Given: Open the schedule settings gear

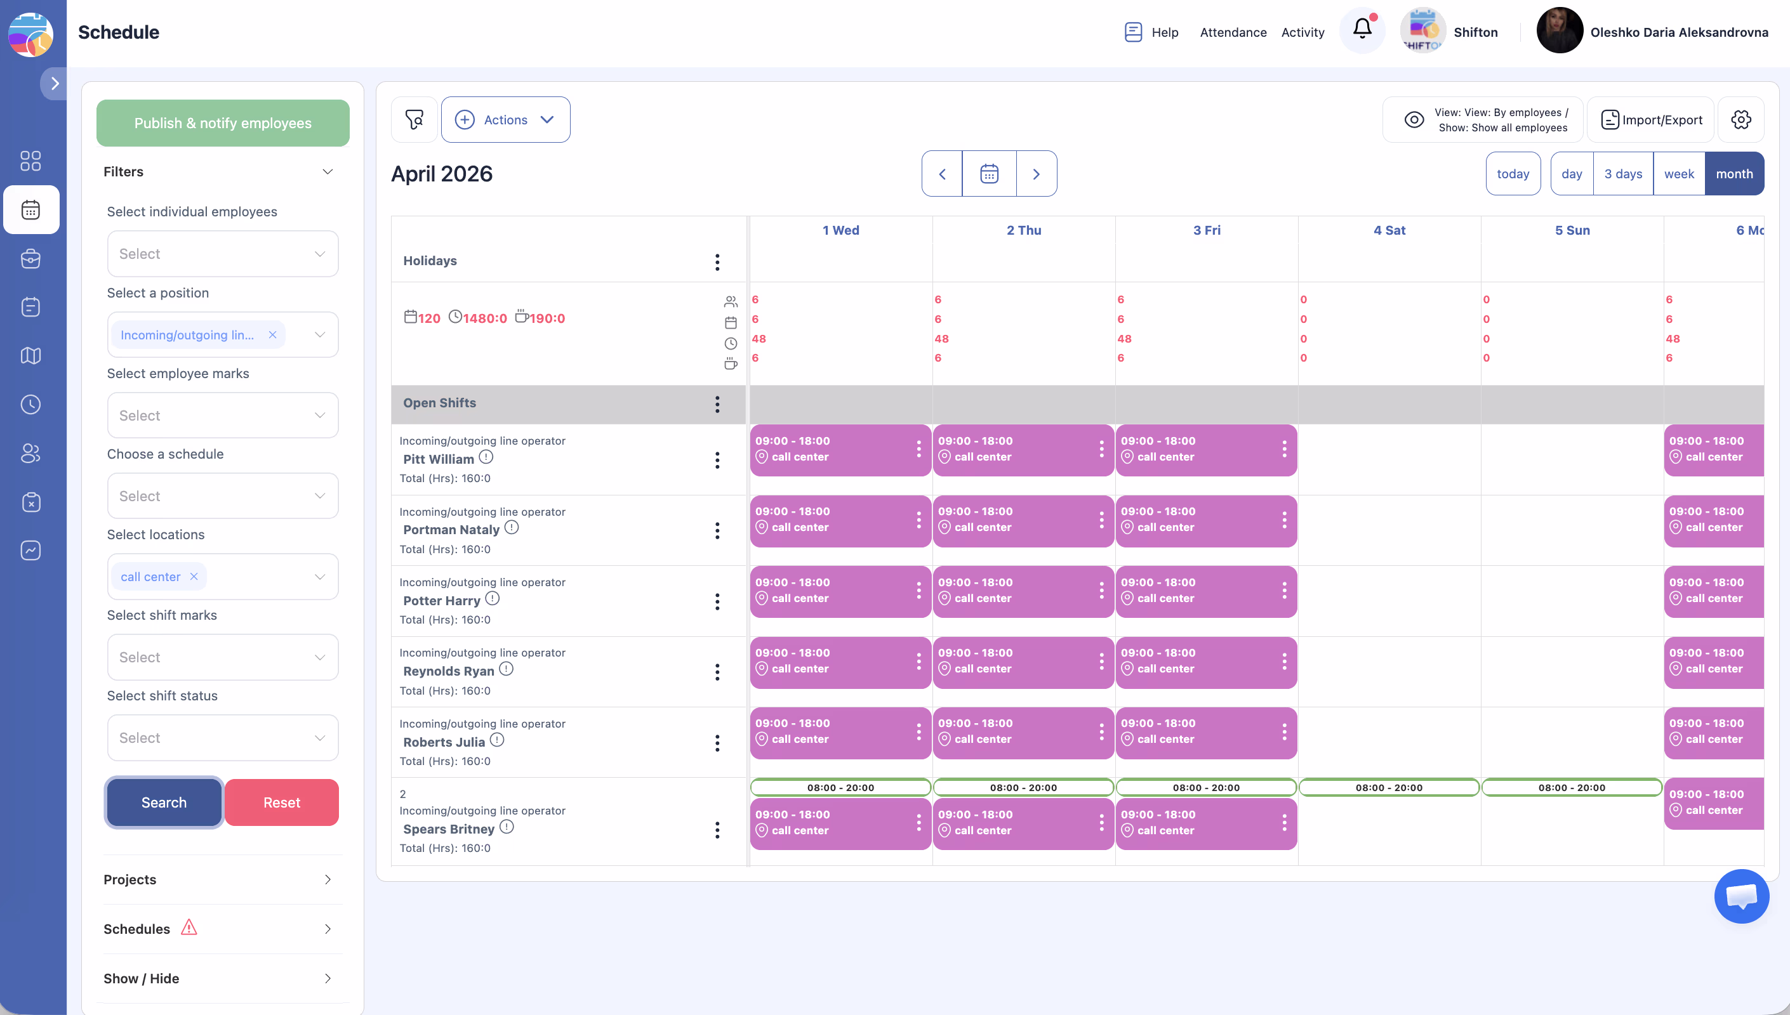Looking at the screenshot, I should (x=1740, y=120).
